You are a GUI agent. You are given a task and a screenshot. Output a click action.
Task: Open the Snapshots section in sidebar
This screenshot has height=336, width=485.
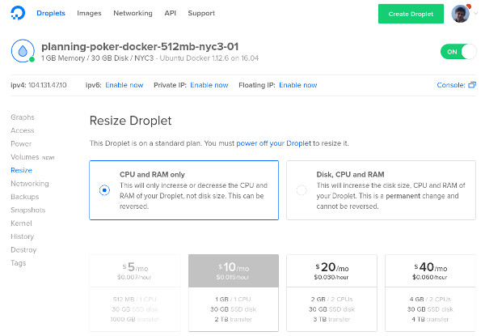coord(27,210)
